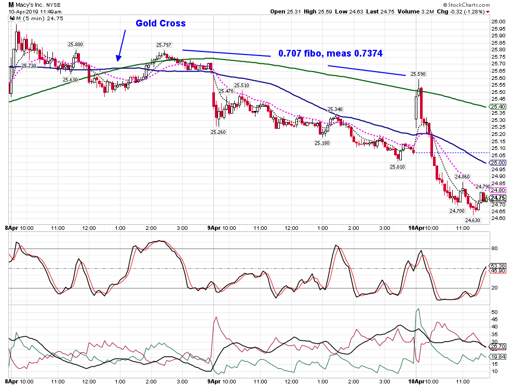Select the 10-Apr-2019 11:49am timestamp
The image size is (514, 386).
35,11
